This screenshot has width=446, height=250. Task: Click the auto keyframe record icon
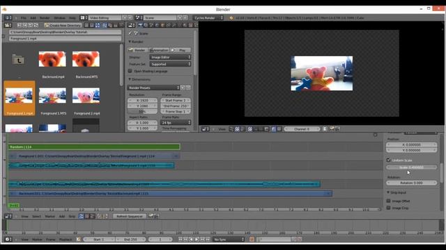(x=252, y=239)
